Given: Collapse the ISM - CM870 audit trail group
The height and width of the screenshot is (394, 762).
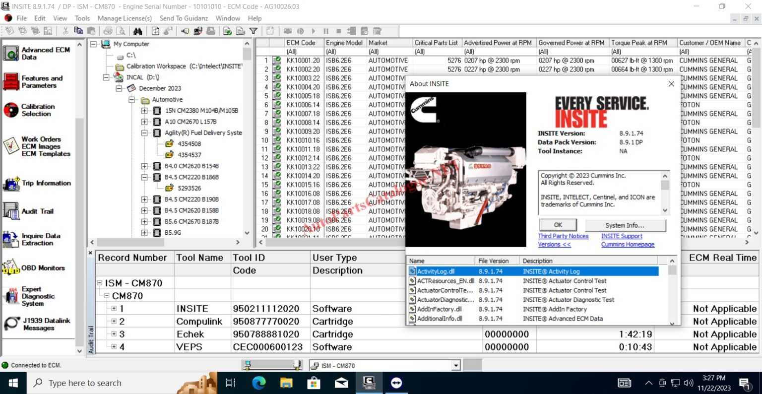Looking at the screenshot, I should pos(99,283).
